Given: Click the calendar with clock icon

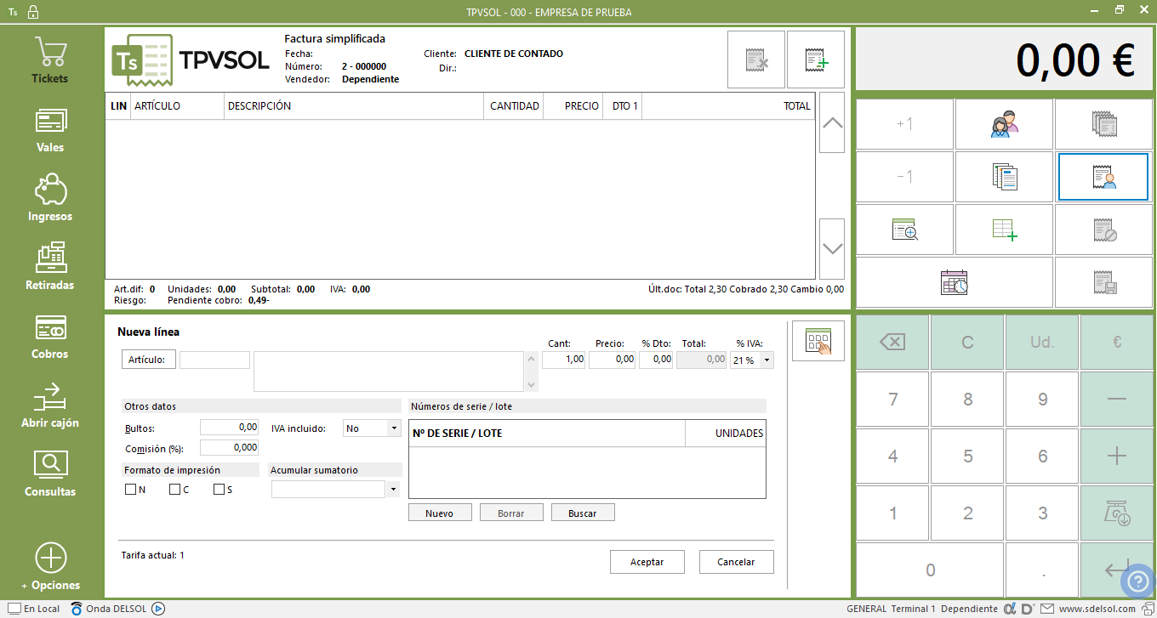Looking at the screenshot, I should point(954,282).
